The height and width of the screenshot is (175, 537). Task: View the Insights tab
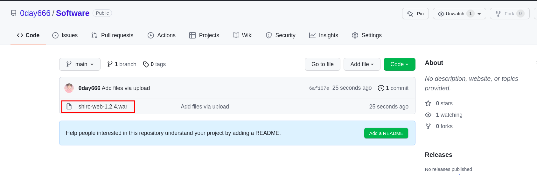tap(324, 35)
